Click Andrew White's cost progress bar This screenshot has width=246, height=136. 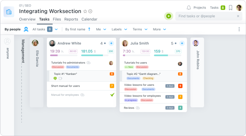coord(95,55)
